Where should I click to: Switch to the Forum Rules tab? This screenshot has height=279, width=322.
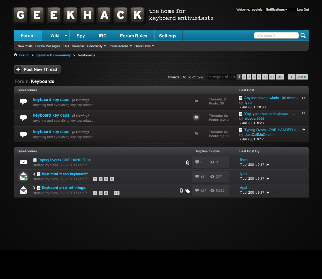tap(134, 36)
